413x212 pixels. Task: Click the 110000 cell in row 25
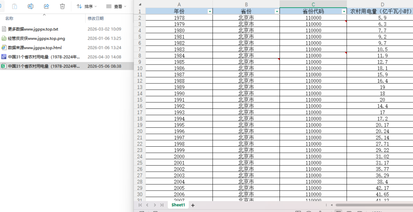(313, 163)
